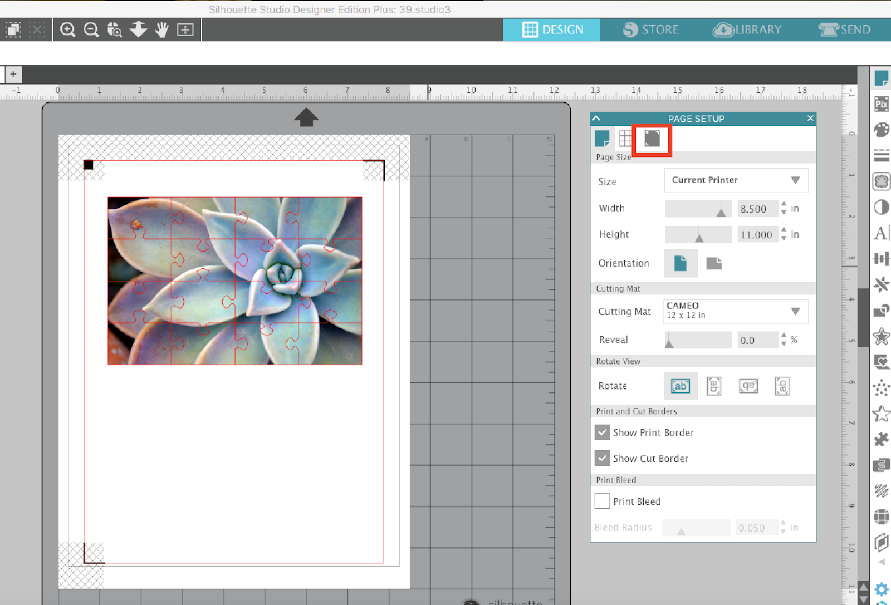Select the registration marks tab in Page Setup
The image size is (891, 605).
[x=652, y=139]
